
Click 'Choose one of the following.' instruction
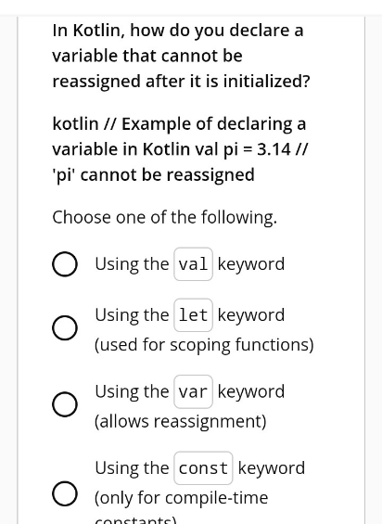tap(165, 218)
